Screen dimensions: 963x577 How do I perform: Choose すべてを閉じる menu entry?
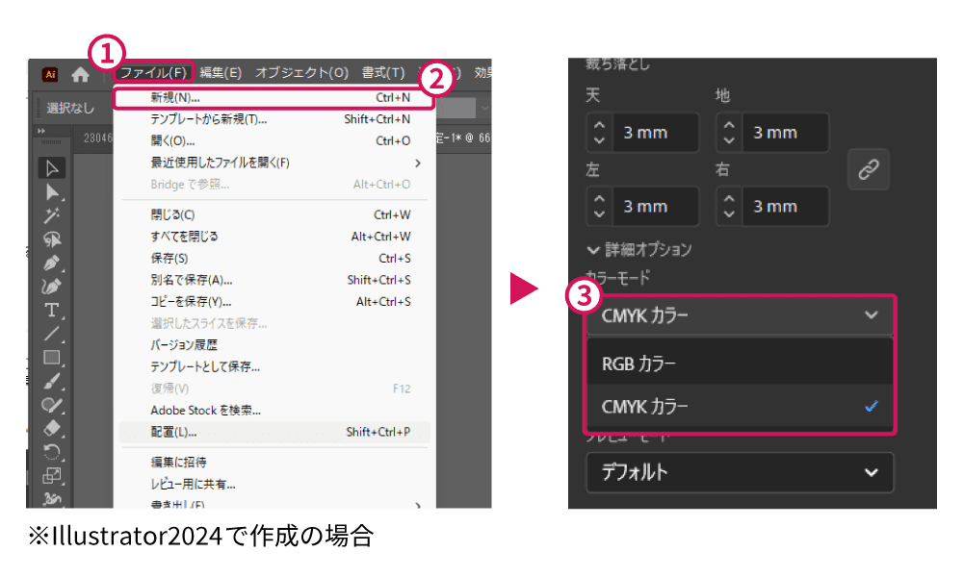click(x=274, y=236)
